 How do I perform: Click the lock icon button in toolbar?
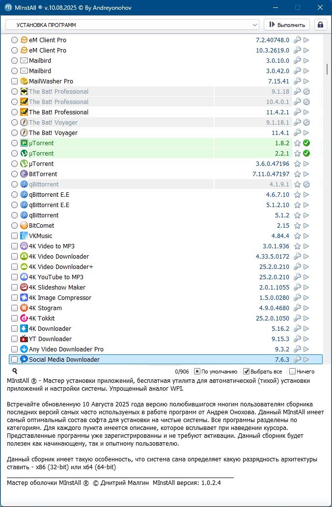pos(320,25)
